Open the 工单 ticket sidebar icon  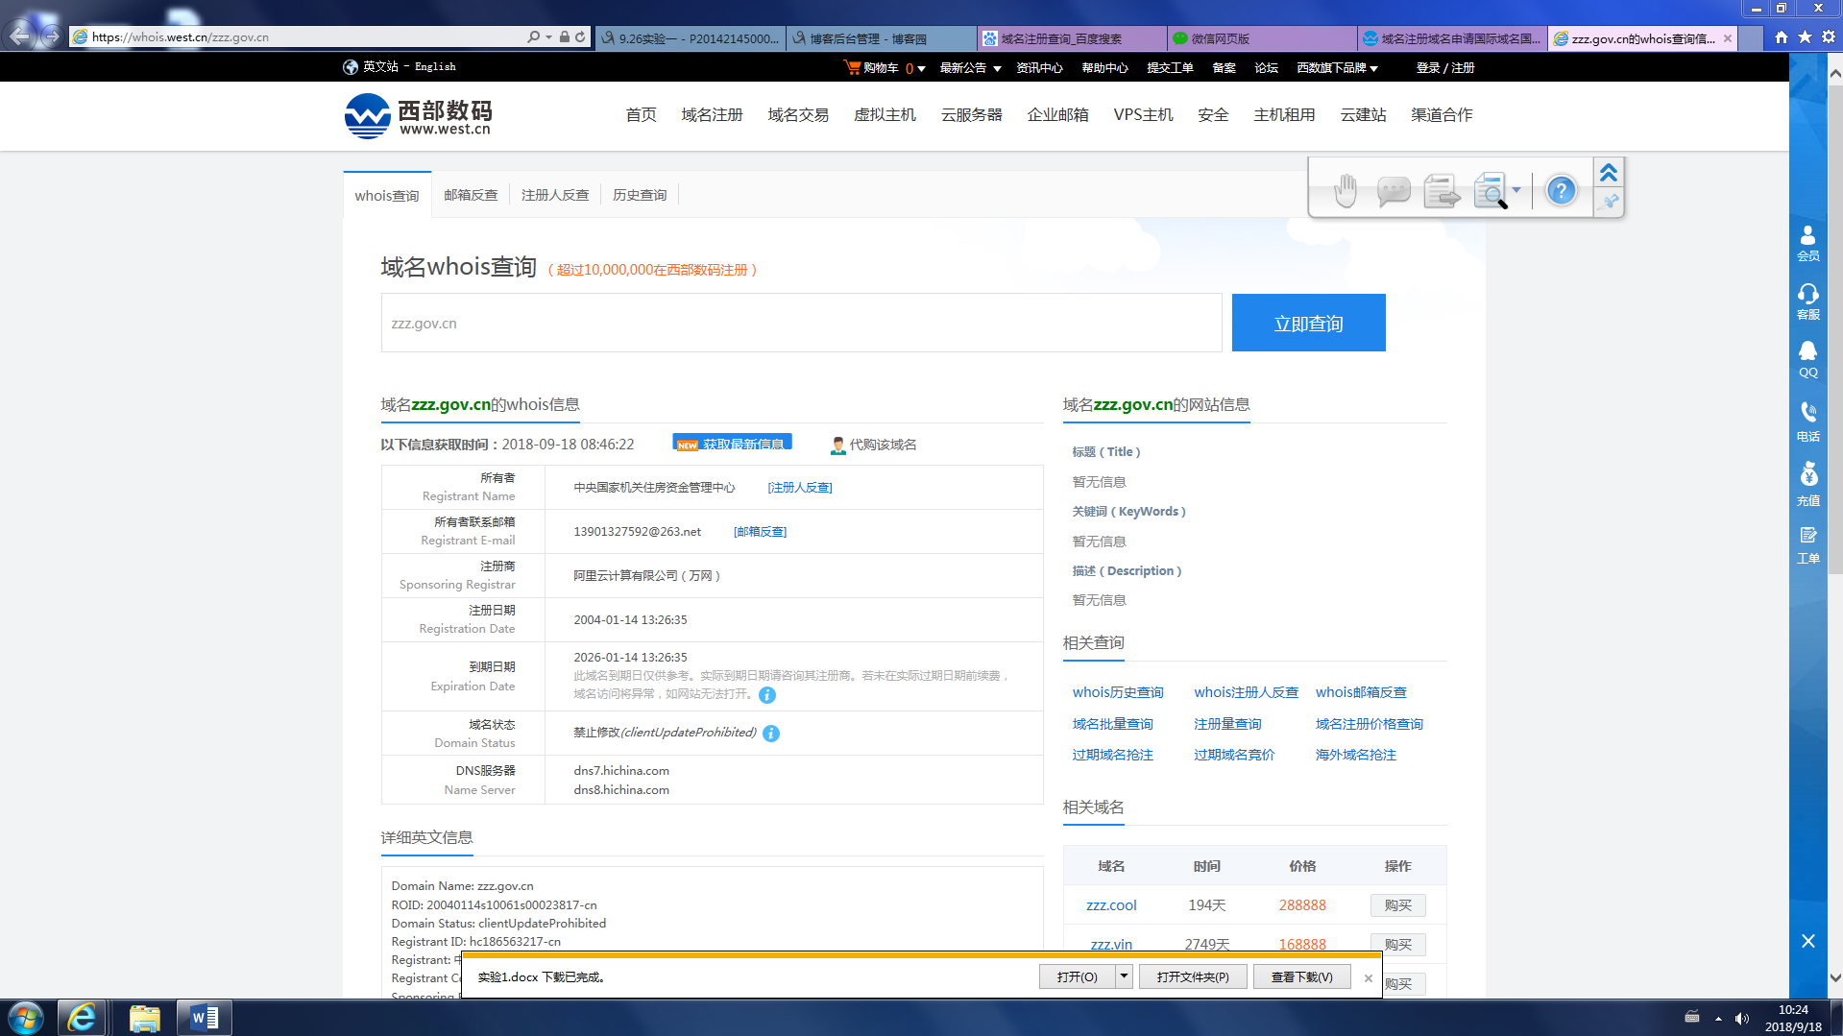(x=1807, y=545)
